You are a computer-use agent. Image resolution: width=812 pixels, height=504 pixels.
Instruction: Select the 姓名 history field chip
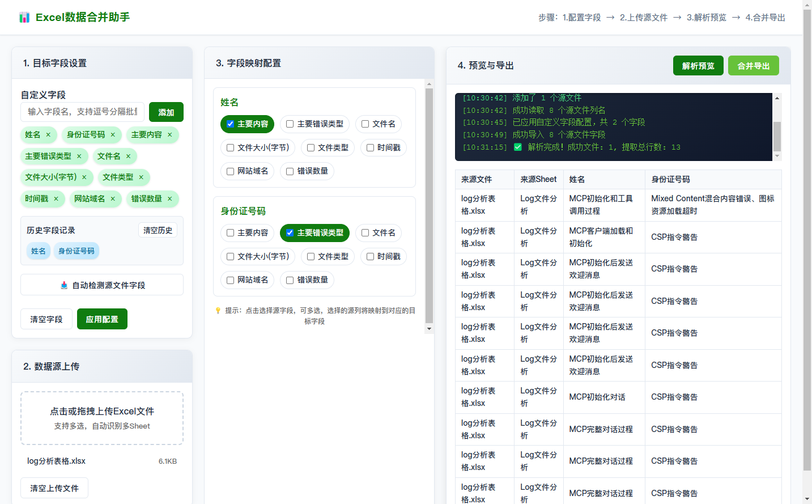click(x=39, y=251)
